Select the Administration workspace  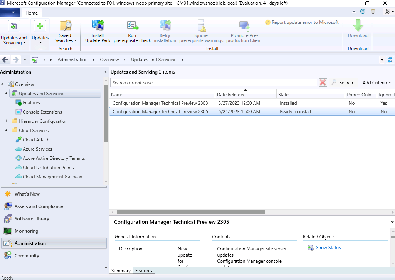(x=54, y=243)
